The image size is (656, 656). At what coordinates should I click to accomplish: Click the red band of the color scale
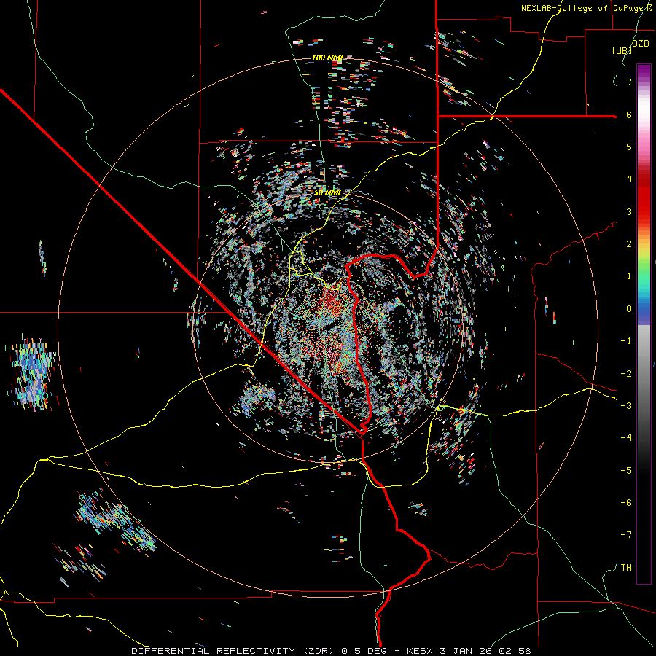pos(644,197)
